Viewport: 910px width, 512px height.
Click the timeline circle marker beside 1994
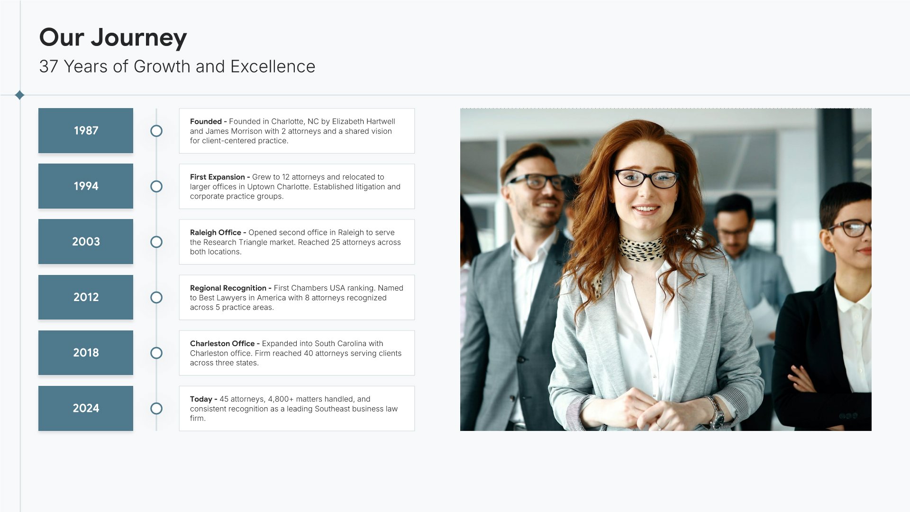pyautogui.click(x=156, y=186)
